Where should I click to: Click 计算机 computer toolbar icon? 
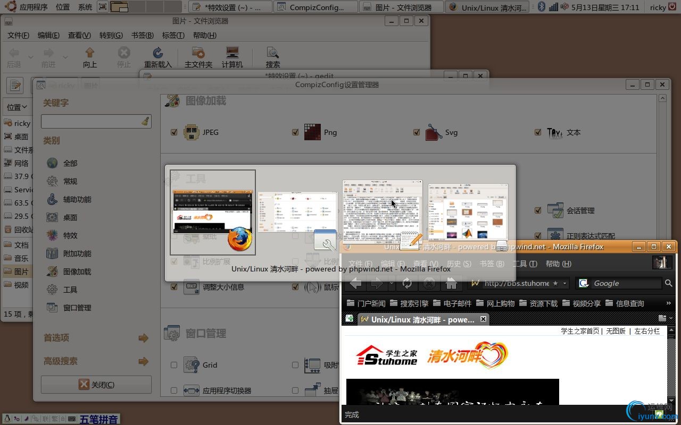pyautogui.click(x=232, y=57)
